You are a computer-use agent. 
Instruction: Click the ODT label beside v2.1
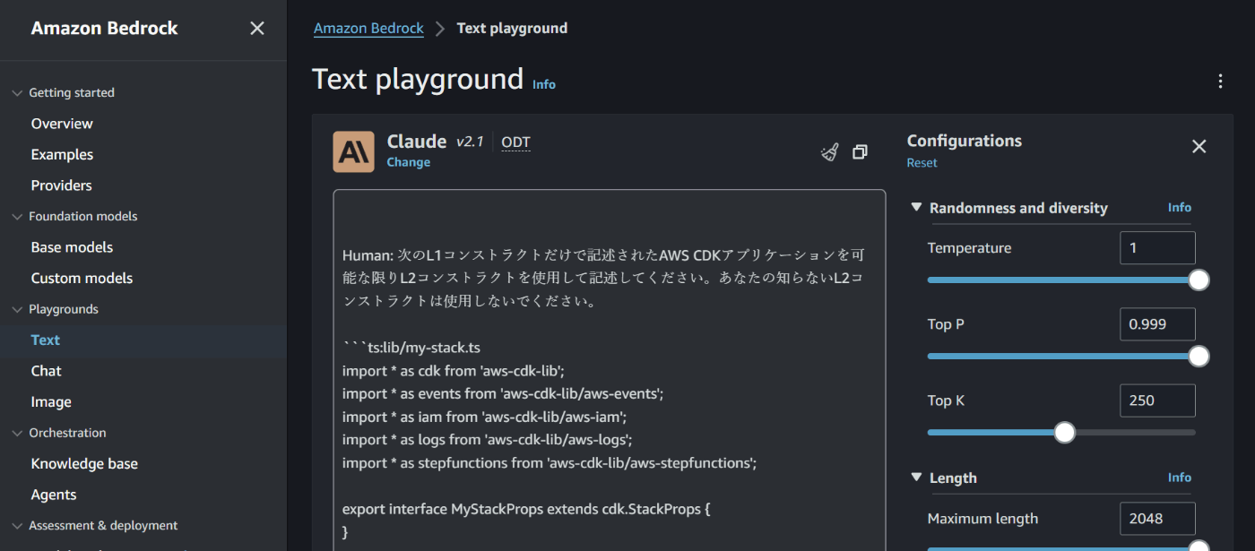click(x=515, y=142)
